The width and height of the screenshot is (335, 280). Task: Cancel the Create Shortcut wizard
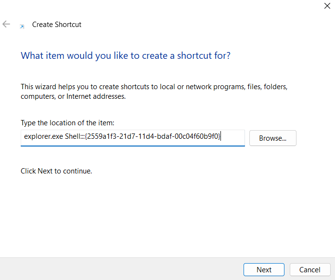pos(310,270)
